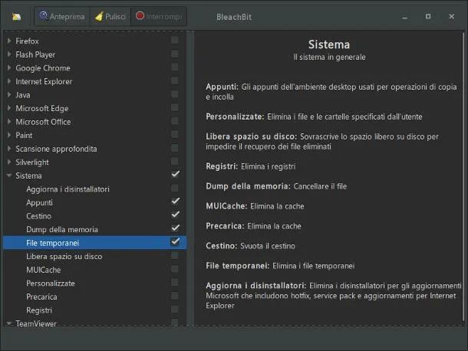Minimize the BleachBit window

tap(405, 17)
